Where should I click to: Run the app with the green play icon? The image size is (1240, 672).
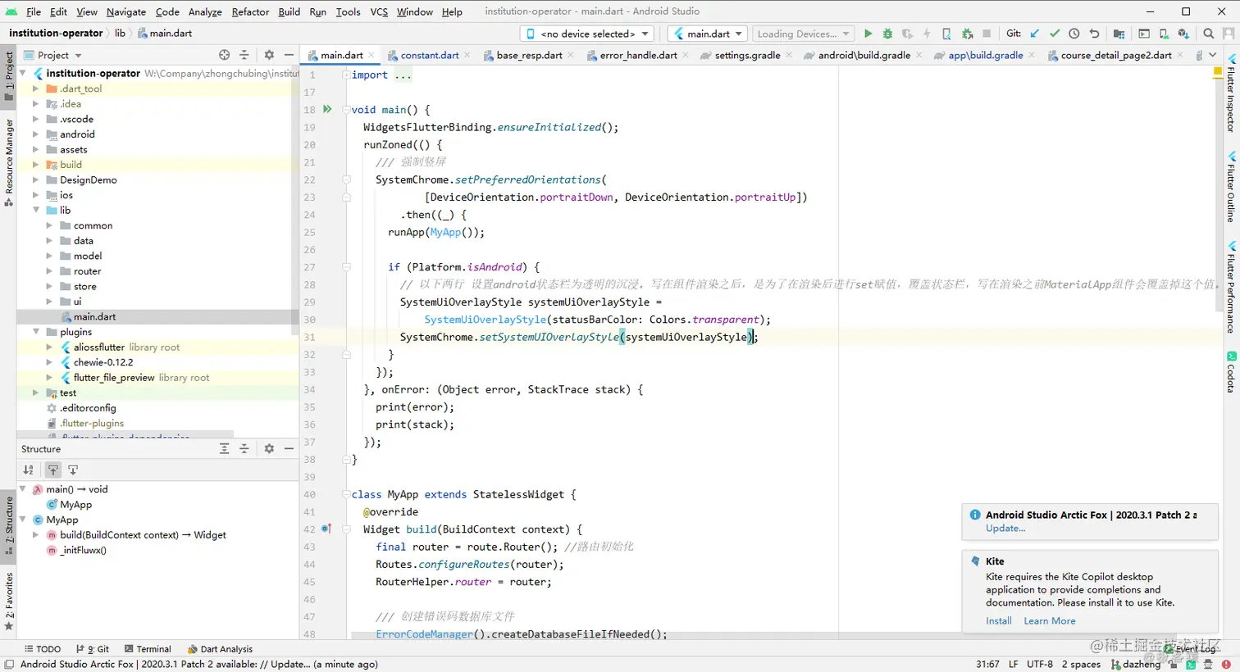(868, 34)
